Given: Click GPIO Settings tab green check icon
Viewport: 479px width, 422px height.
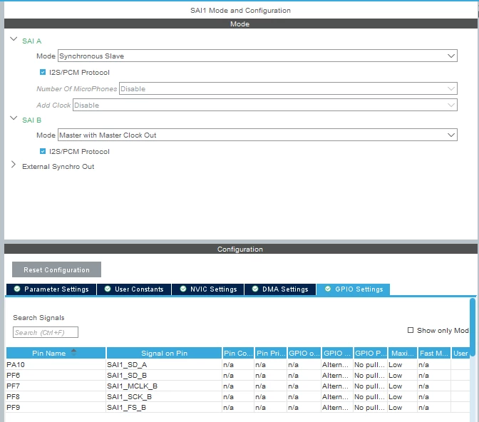Looking at the screenshot, I should [x=328, y=289].
